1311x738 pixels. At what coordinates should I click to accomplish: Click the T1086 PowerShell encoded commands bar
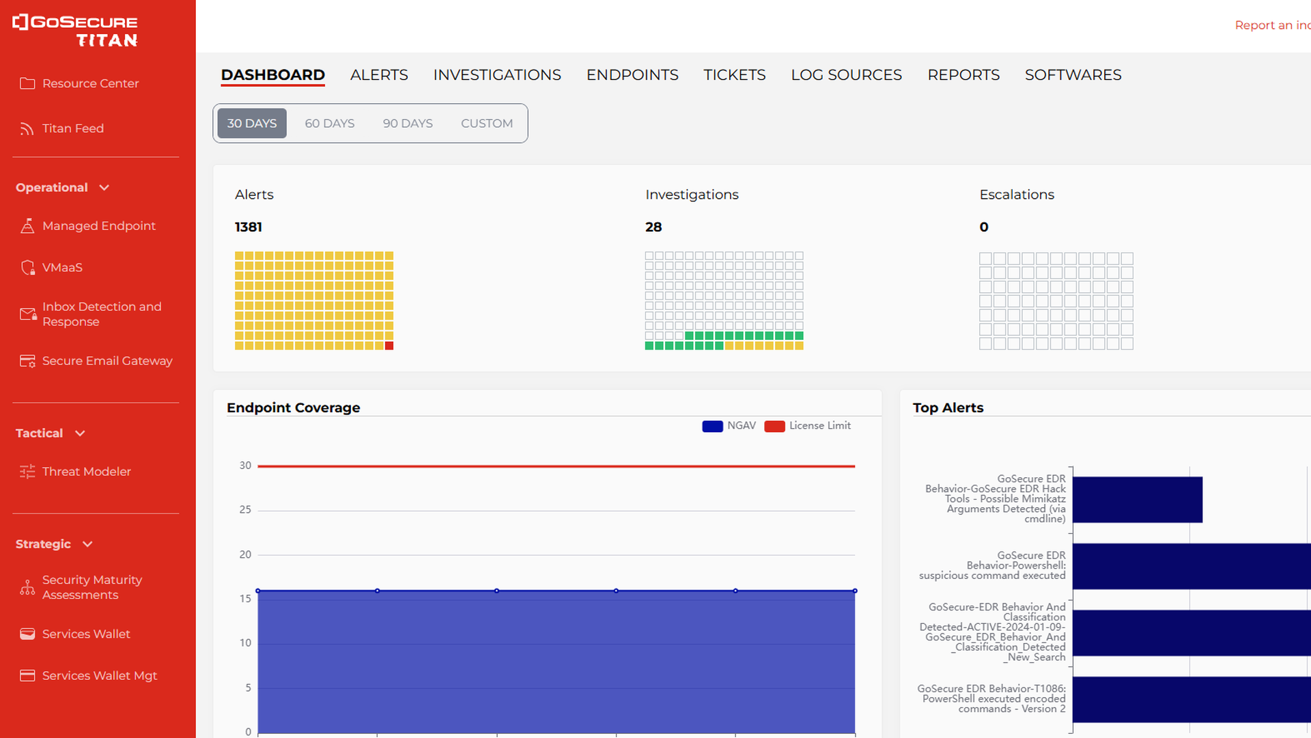tap(1192, 700)
